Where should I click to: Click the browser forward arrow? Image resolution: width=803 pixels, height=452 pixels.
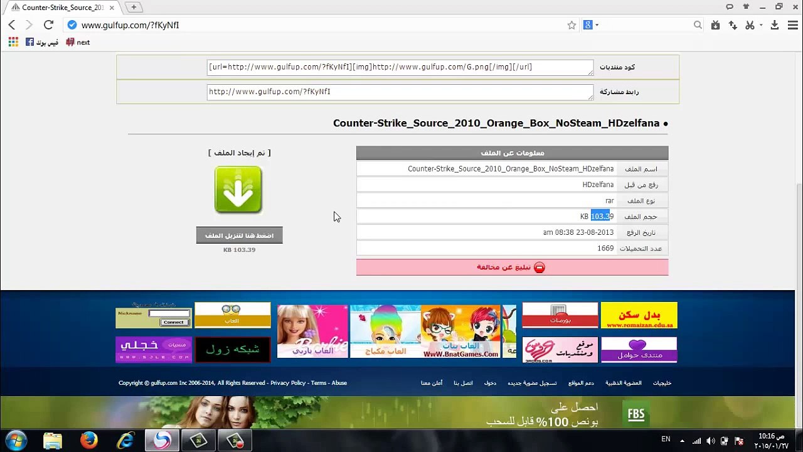29,25
